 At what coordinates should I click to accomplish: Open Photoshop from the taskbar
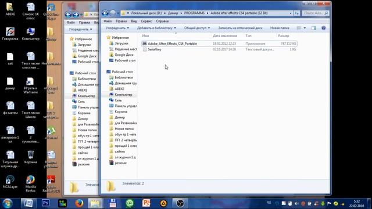(45, 203)
